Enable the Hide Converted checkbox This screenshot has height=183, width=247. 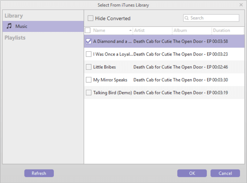90,18
